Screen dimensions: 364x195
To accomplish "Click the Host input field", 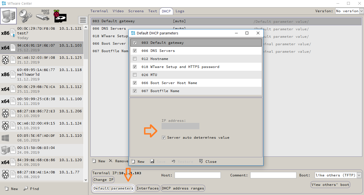I will (197, 175).
